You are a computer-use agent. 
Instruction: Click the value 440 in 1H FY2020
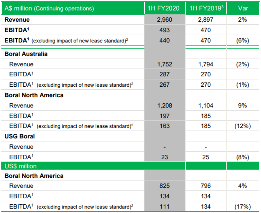point(164,41)
